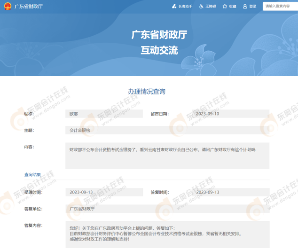Open the 广东省财政厅 site title link
Viewport: 298px width, 249px height.
pos(28,7)
